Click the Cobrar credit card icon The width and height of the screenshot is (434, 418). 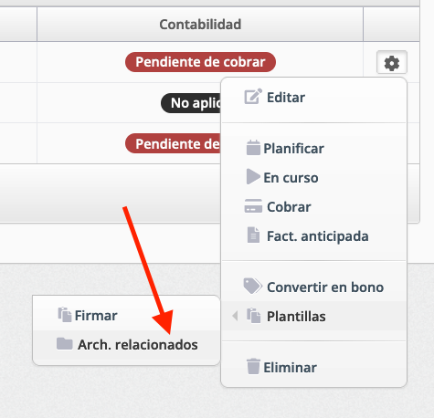[253, 206]
